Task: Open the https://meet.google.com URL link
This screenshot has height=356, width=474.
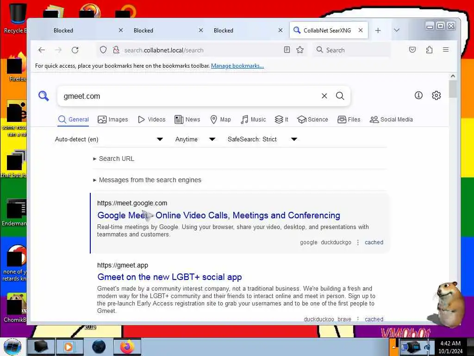Action: click(132, 203)
